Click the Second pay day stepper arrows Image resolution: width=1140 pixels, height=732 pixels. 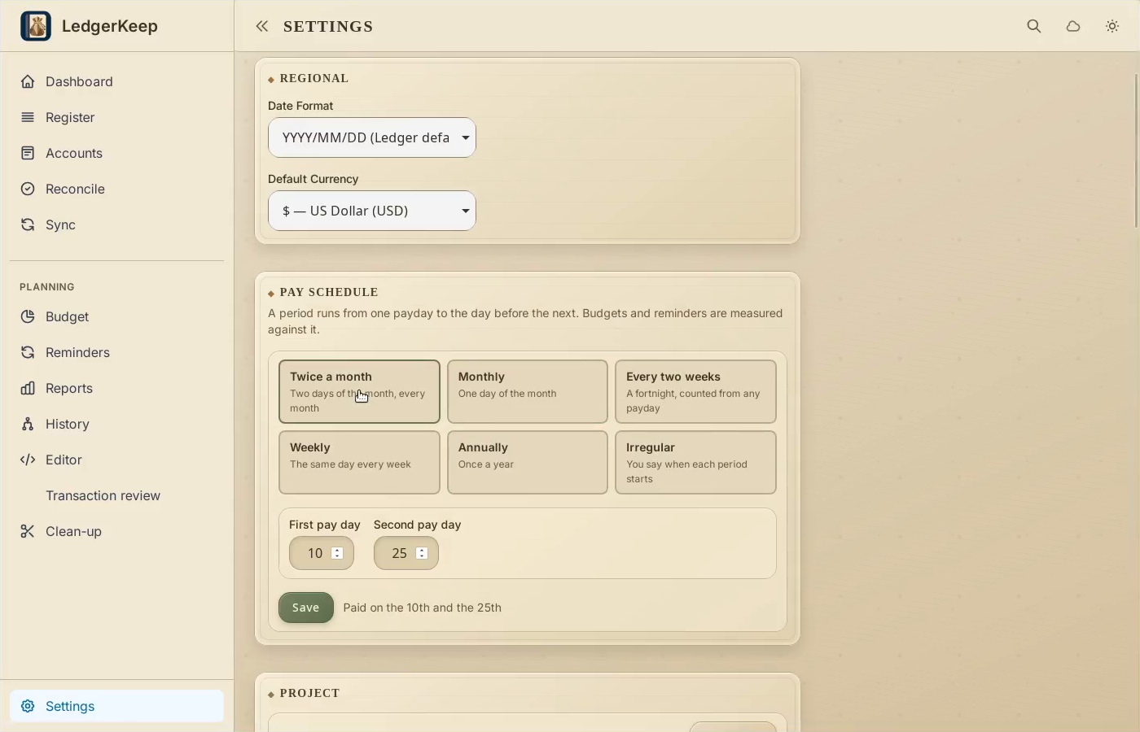[x=423, y=553]
